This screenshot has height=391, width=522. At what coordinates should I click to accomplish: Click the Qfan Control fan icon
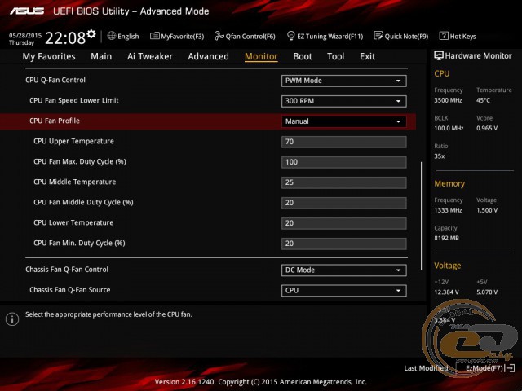(x=219, y=36)
